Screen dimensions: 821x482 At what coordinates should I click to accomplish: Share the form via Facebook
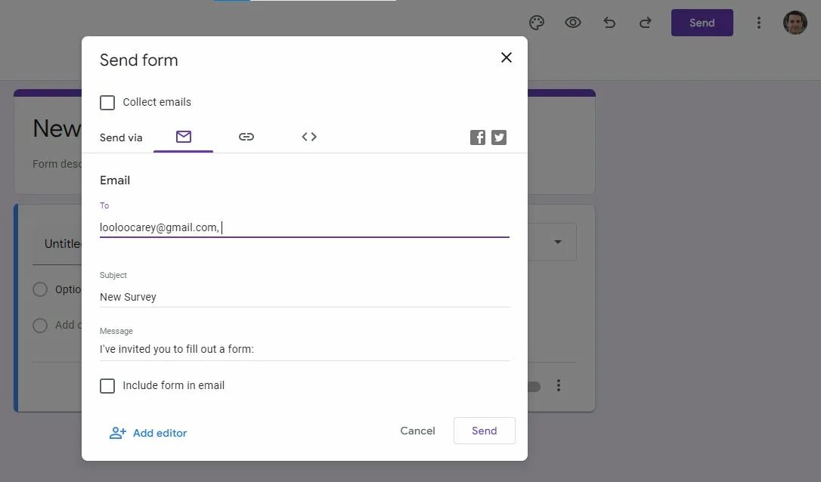[478, 137]
